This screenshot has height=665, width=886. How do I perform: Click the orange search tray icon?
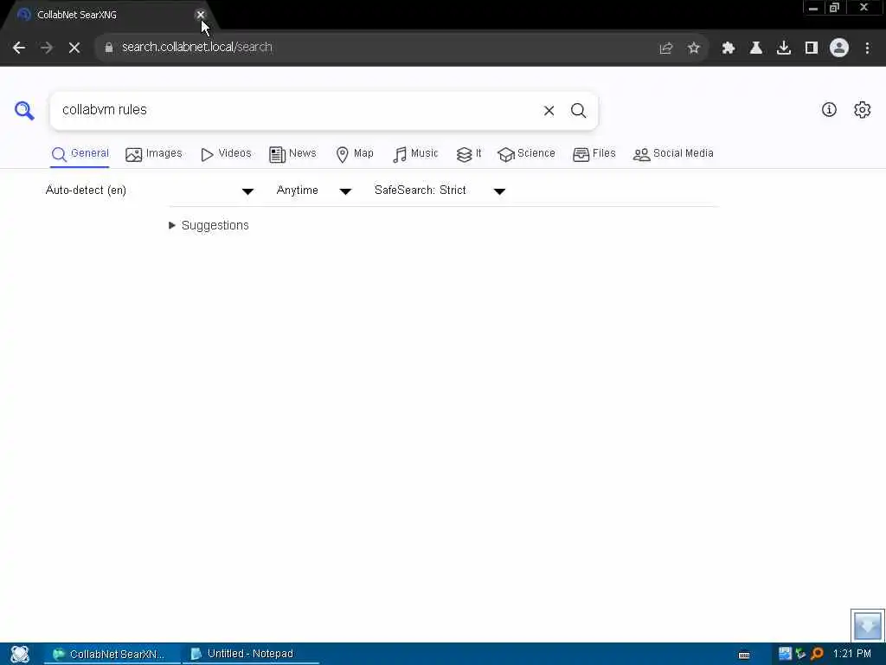(817, 655)
